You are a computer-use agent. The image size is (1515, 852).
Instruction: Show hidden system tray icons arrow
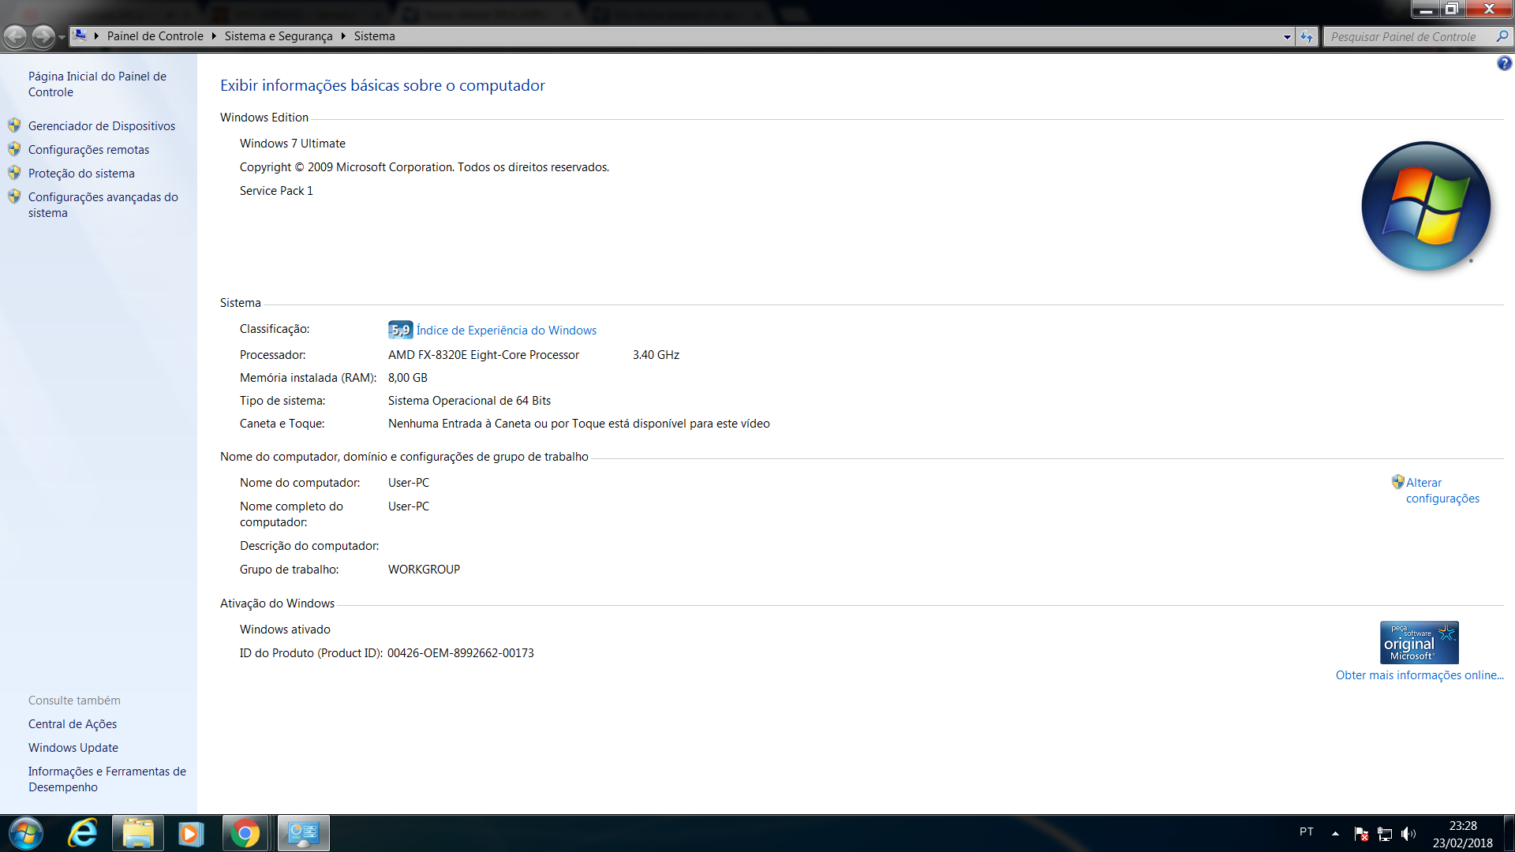[x=1335, y=833]
